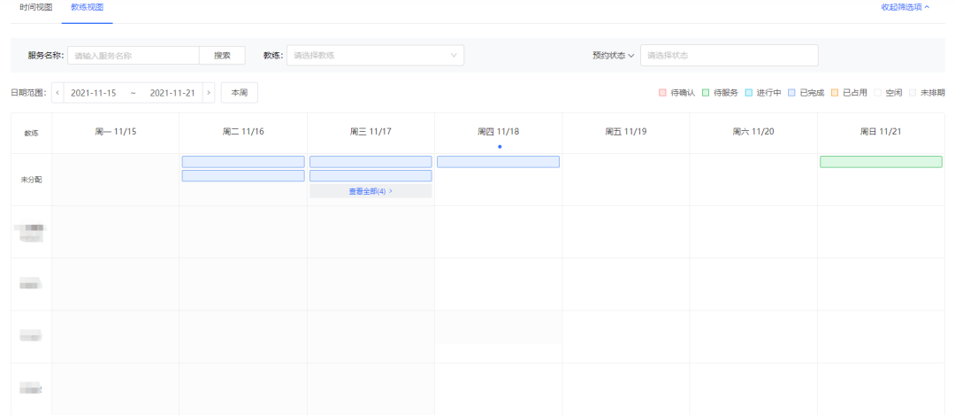Screen dimensions: 955x415
Task: Click the end date 2021-11-21 field
Action: (x=172, y=93)
